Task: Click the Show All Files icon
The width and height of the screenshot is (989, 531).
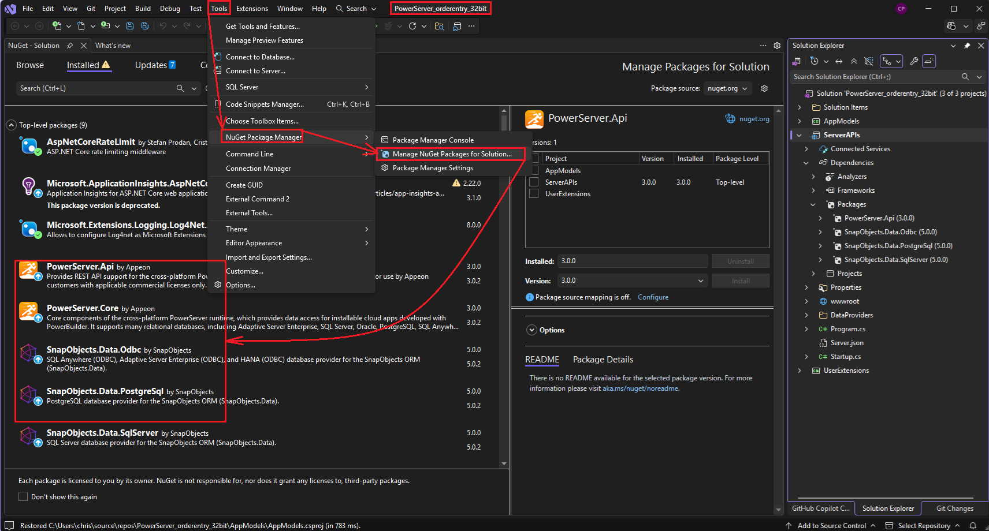Action: point(868,61)
